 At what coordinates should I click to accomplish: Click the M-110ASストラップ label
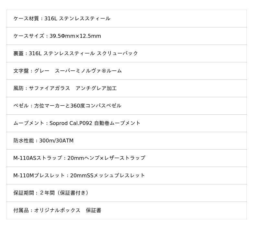[x=38, y=158]
